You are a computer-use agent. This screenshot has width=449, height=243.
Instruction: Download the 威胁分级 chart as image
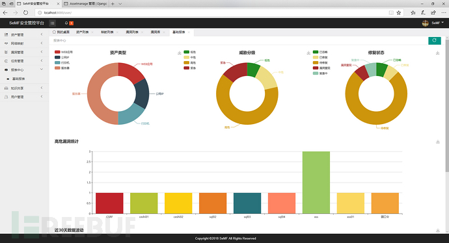pos(308,53)
